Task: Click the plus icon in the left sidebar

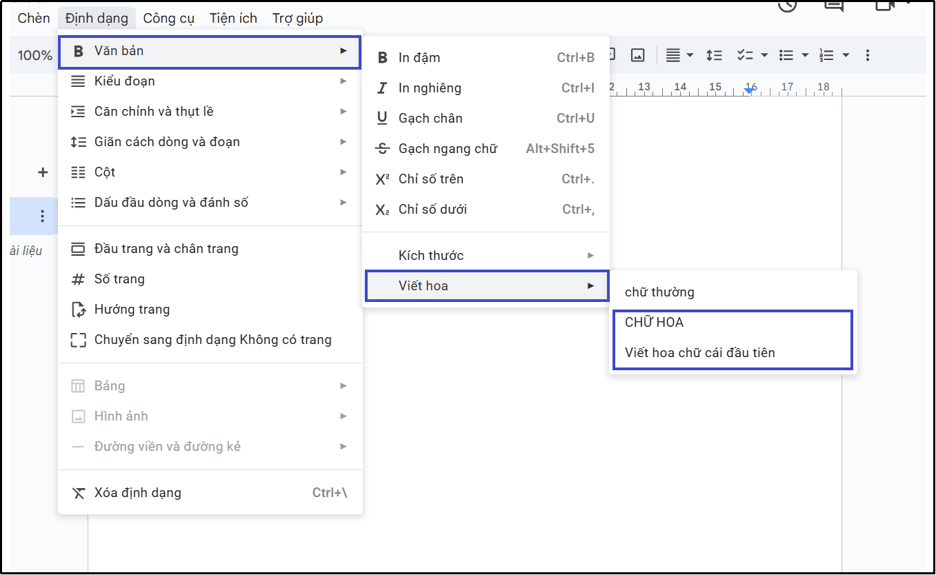Action: [x=42, y=172]
